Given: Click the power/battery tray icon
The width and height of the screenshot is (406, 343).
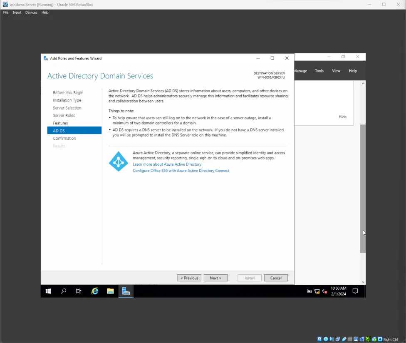Looking at the screenshot, I should (x=309, y=291).
